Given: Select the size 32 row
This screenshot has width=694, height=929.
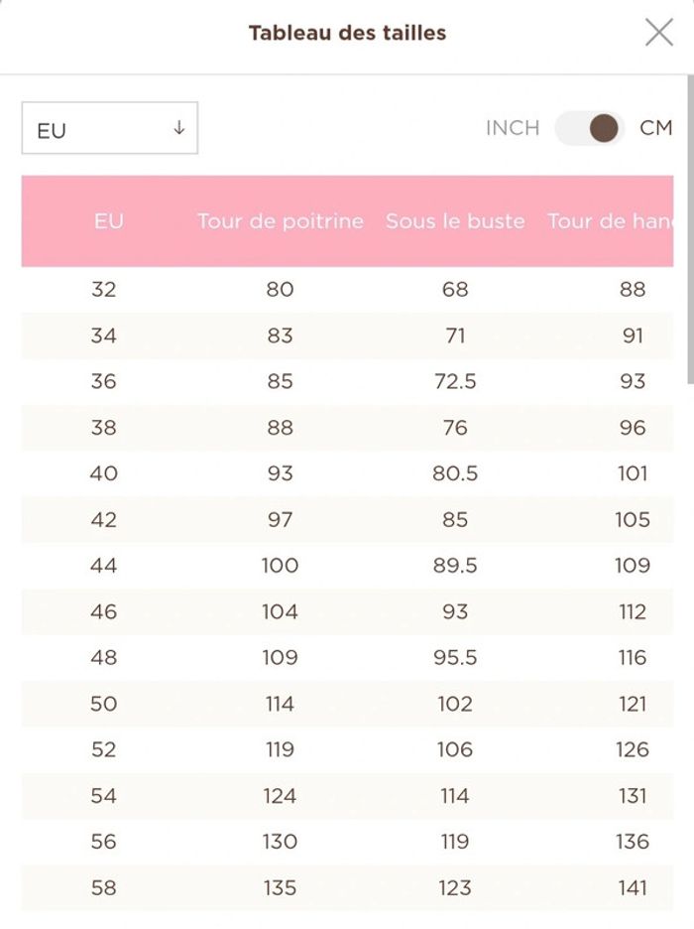Looking at the screenshot, I should point(347,289).
